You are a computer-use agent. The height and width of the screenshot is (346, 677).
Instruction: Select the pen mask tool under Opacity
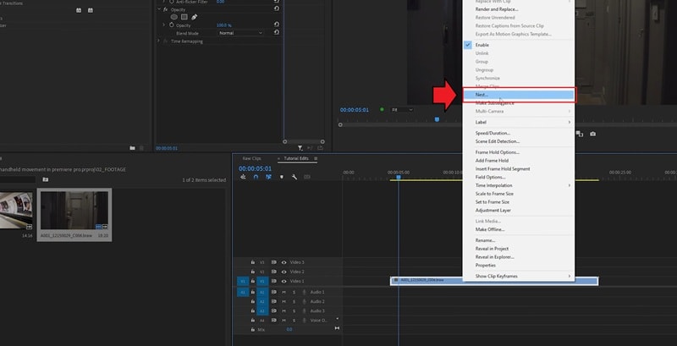(195, 17)
